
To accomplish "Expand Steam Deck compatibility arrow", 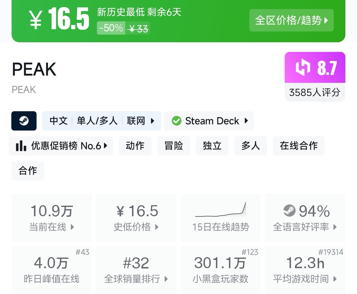I will [x=246, y=121].
